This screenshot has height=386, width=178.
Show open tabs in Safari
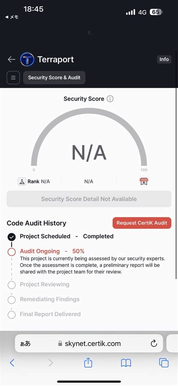coord(164,363)
